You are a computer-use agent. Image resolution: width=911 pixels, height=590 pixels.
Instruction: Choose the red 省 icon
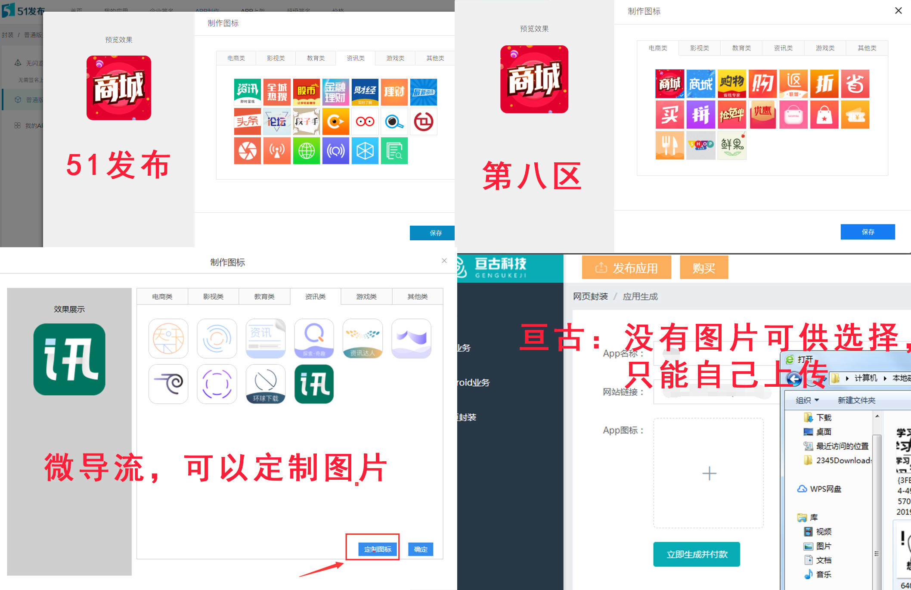pos(855,84)
